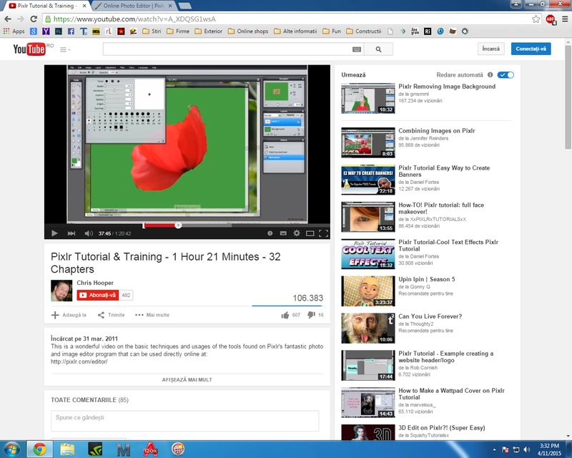Click the comment box Spune ce gândești
572x458 pixels.
pyautogui.click(x=185, y=421)
